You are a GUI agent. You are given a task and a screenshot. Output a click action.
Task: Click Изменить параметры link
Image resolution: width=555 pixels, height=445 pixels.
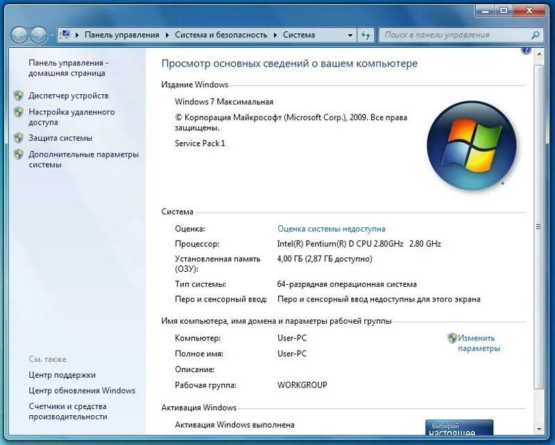pyautogui.click(x=479, y=343)
